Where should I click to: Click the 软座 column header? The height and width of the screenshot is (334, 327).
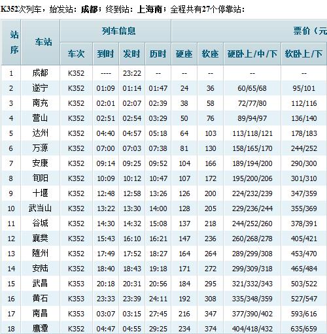tap(210, 54)
